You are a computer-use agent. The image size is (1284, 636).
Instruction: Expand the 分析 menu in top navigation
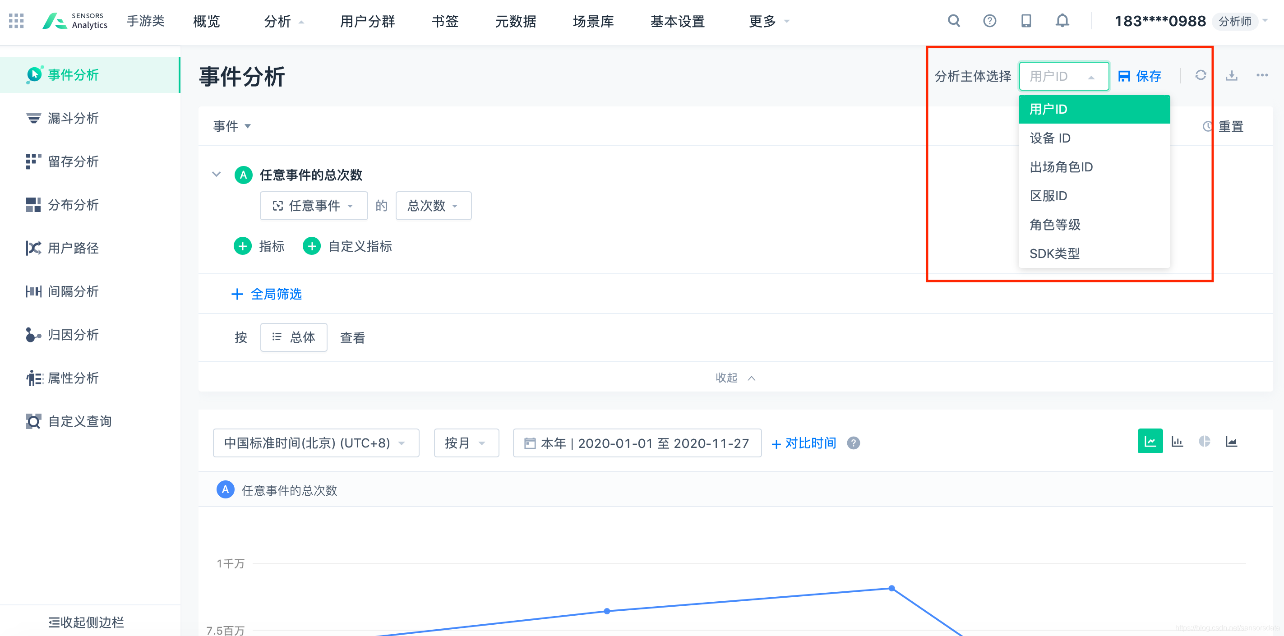pyautogui.click(x=284, y=22)
